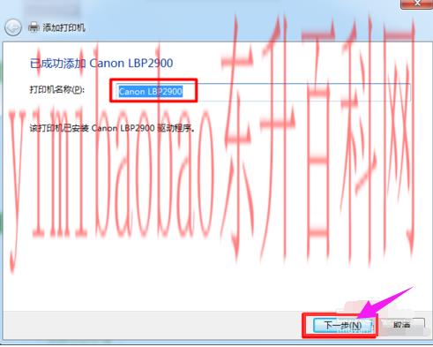
Task: Click the 添加打印机 window title text
Action: point(64,27)
